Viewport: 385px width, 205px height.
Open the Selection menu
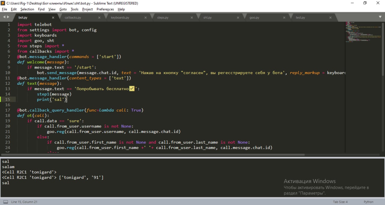27,9
